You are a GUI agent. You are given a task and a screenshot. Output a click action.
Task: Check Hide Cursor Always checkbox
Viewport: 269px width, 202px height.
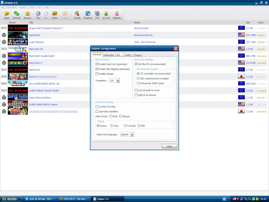(121, 116)
